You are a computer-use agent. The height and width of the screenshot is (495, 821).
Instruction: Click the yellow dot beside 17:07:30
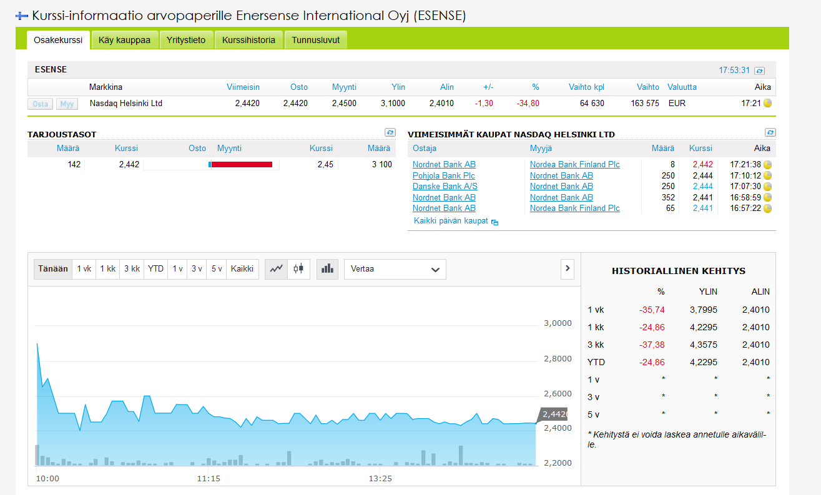coord(767,186)
